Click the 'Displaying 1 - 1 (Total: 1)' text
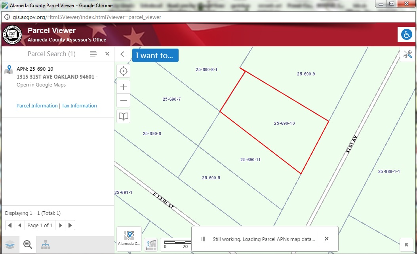 (33, 213)
